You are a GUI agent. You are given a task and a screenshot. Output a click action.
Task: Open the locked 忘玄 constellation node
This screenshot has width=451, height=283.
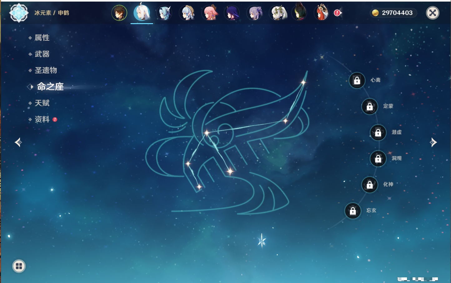(353, 211)
